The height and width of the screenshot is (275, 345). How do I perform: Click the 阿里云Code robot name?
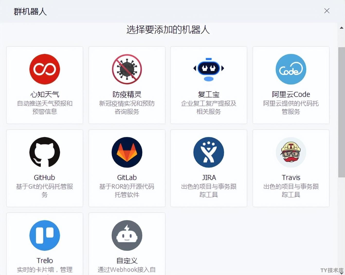[291, 94]
